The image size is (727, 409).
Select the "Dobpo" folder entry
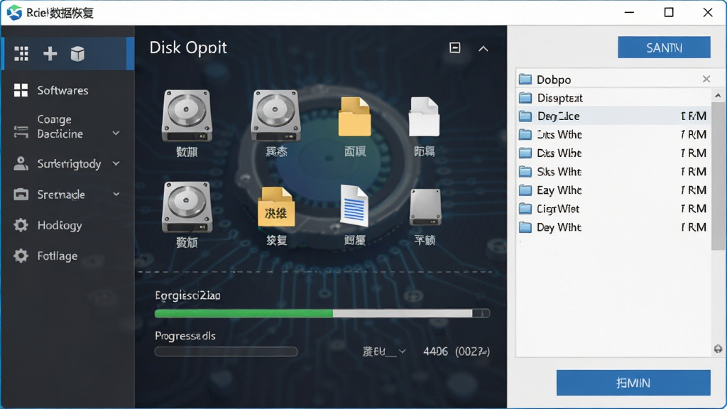[x=614, y=80]
